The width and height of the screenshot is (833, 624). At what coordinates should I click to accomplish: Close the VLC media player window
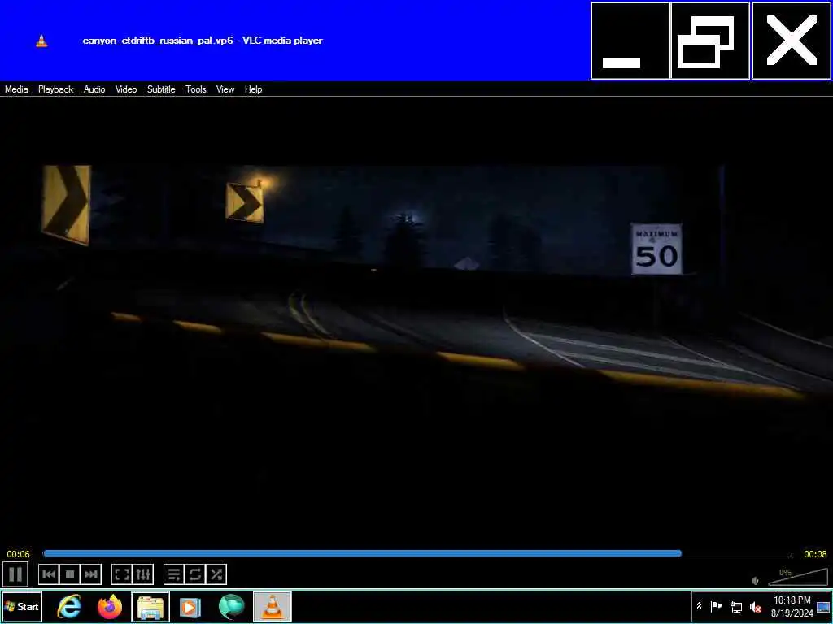(x=792, y=41)
